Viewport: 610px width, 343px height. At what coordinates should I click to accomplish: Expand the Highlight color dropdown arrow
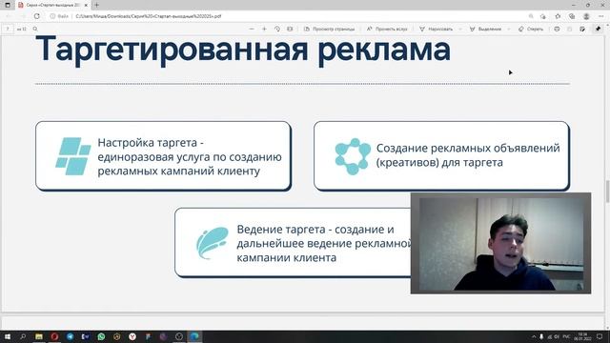(508, 30)
